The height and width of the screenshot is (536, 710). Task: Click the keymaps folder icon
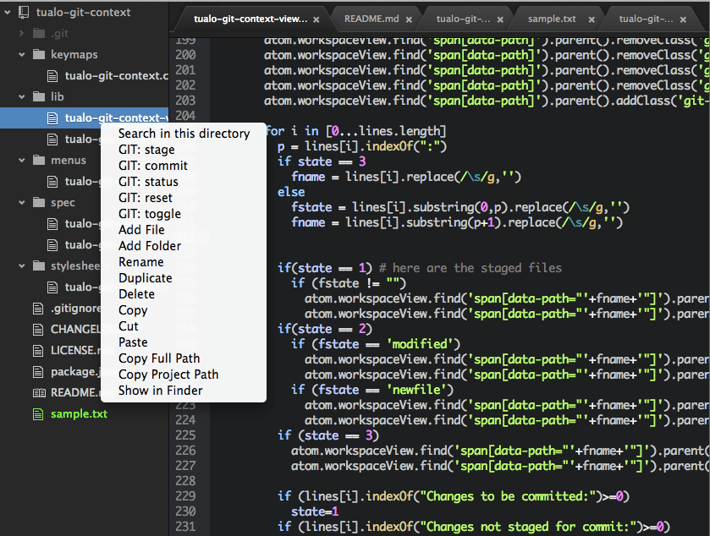41,54
